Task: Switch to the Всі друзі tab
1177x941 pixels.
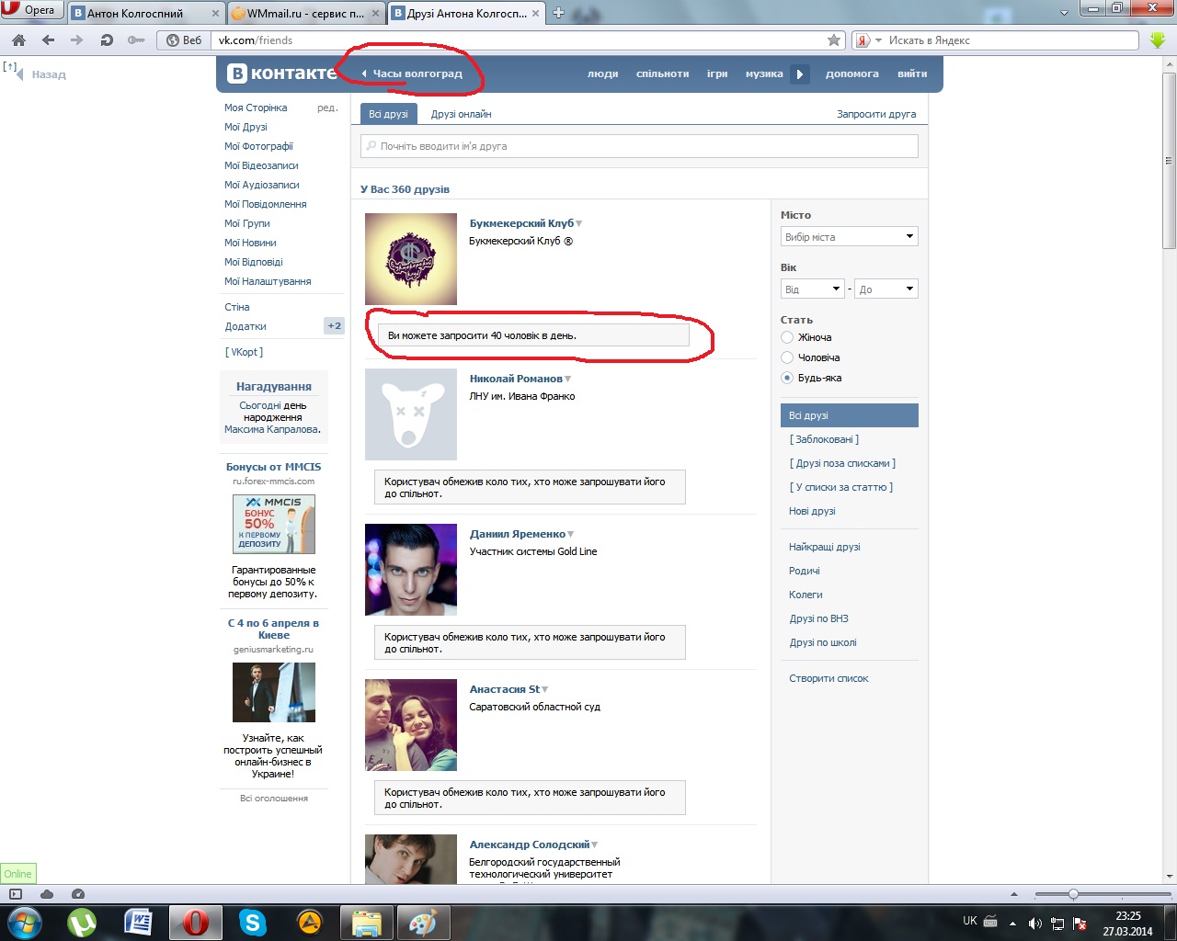Action: pos(388,114)
